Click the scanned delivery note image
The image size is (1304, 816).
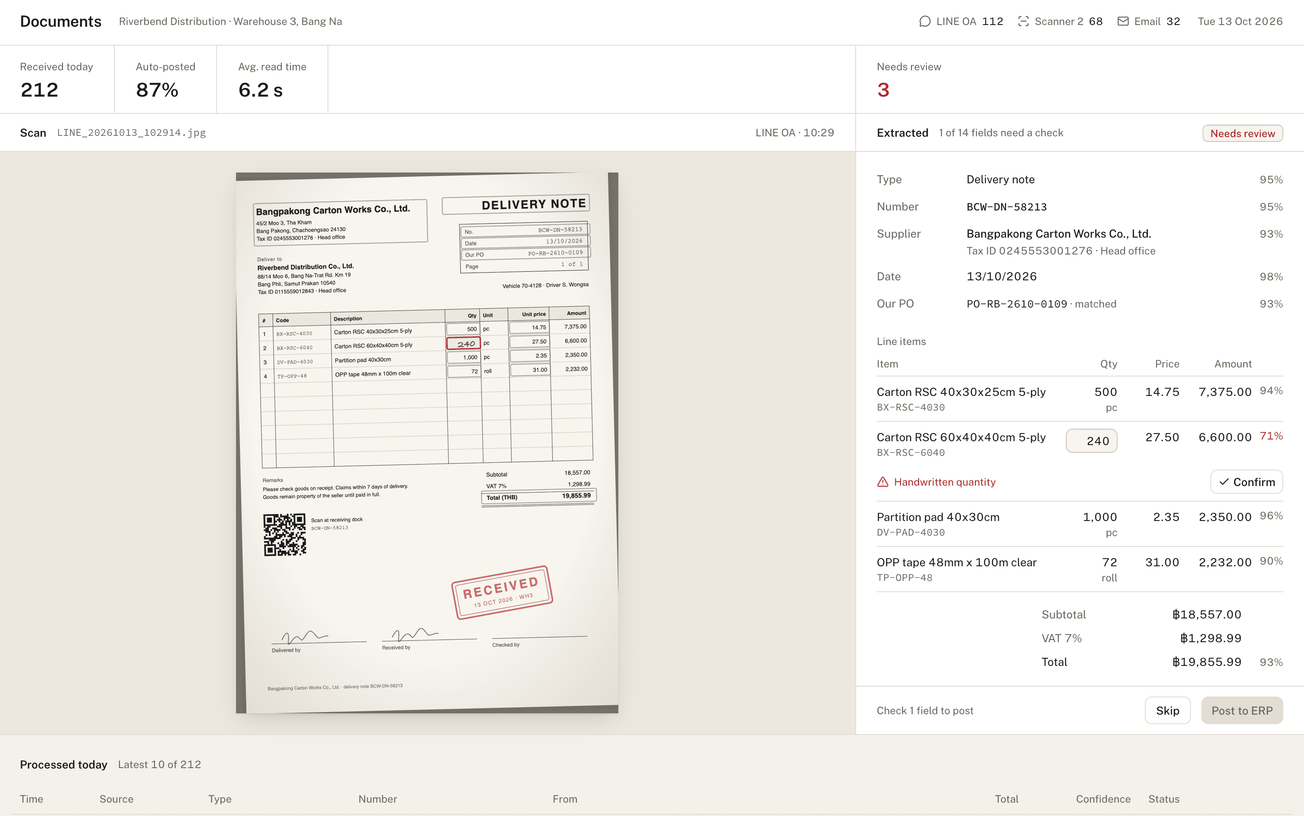427,443
